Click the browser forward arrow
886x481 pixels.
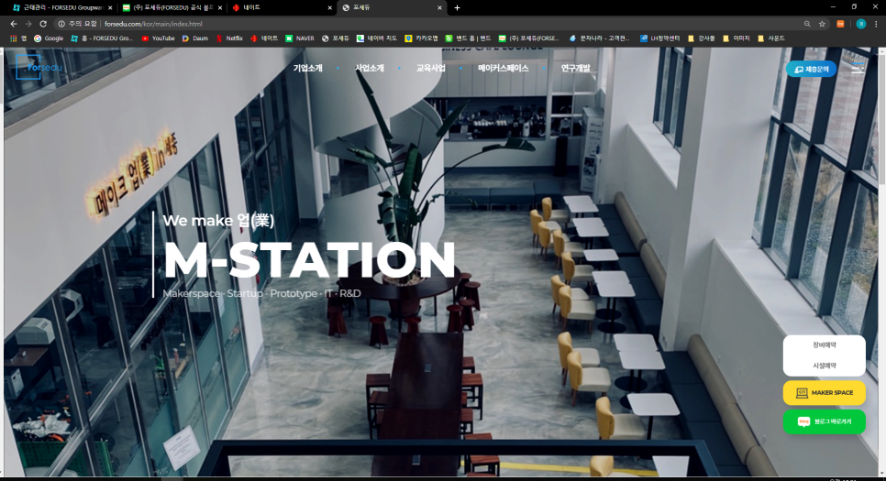click(28, 24)
